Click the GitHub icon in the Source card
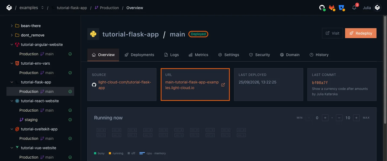 (x=94, y=85)
